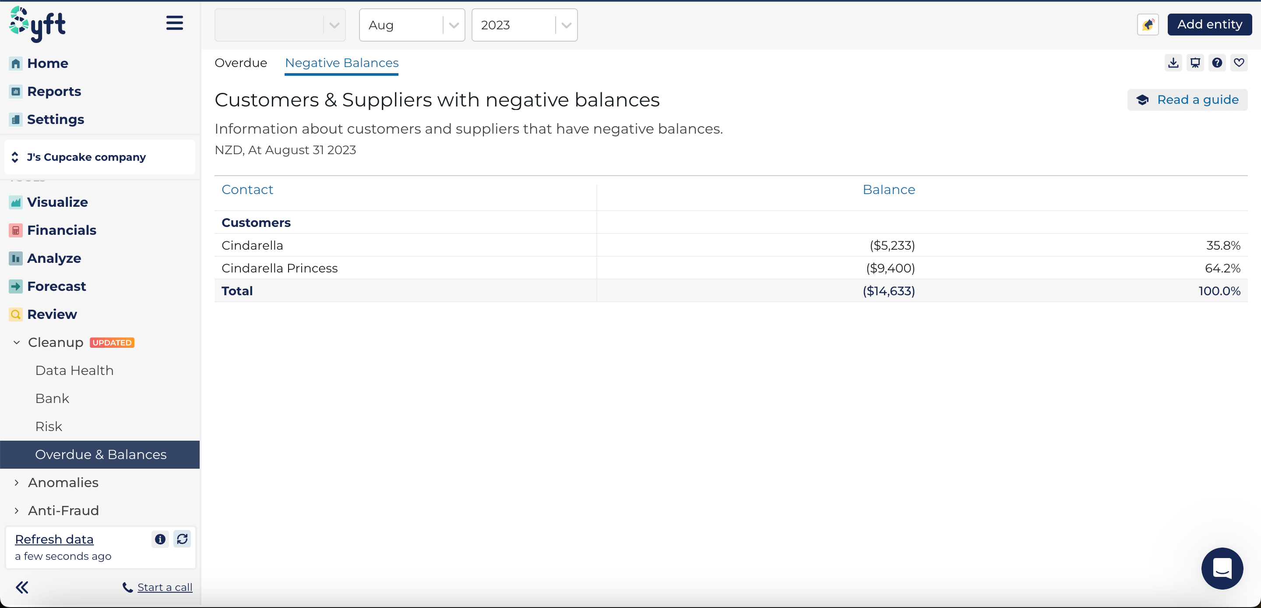Click the Add entity button
The image size is (1261, 608).
pos(1209,24)
